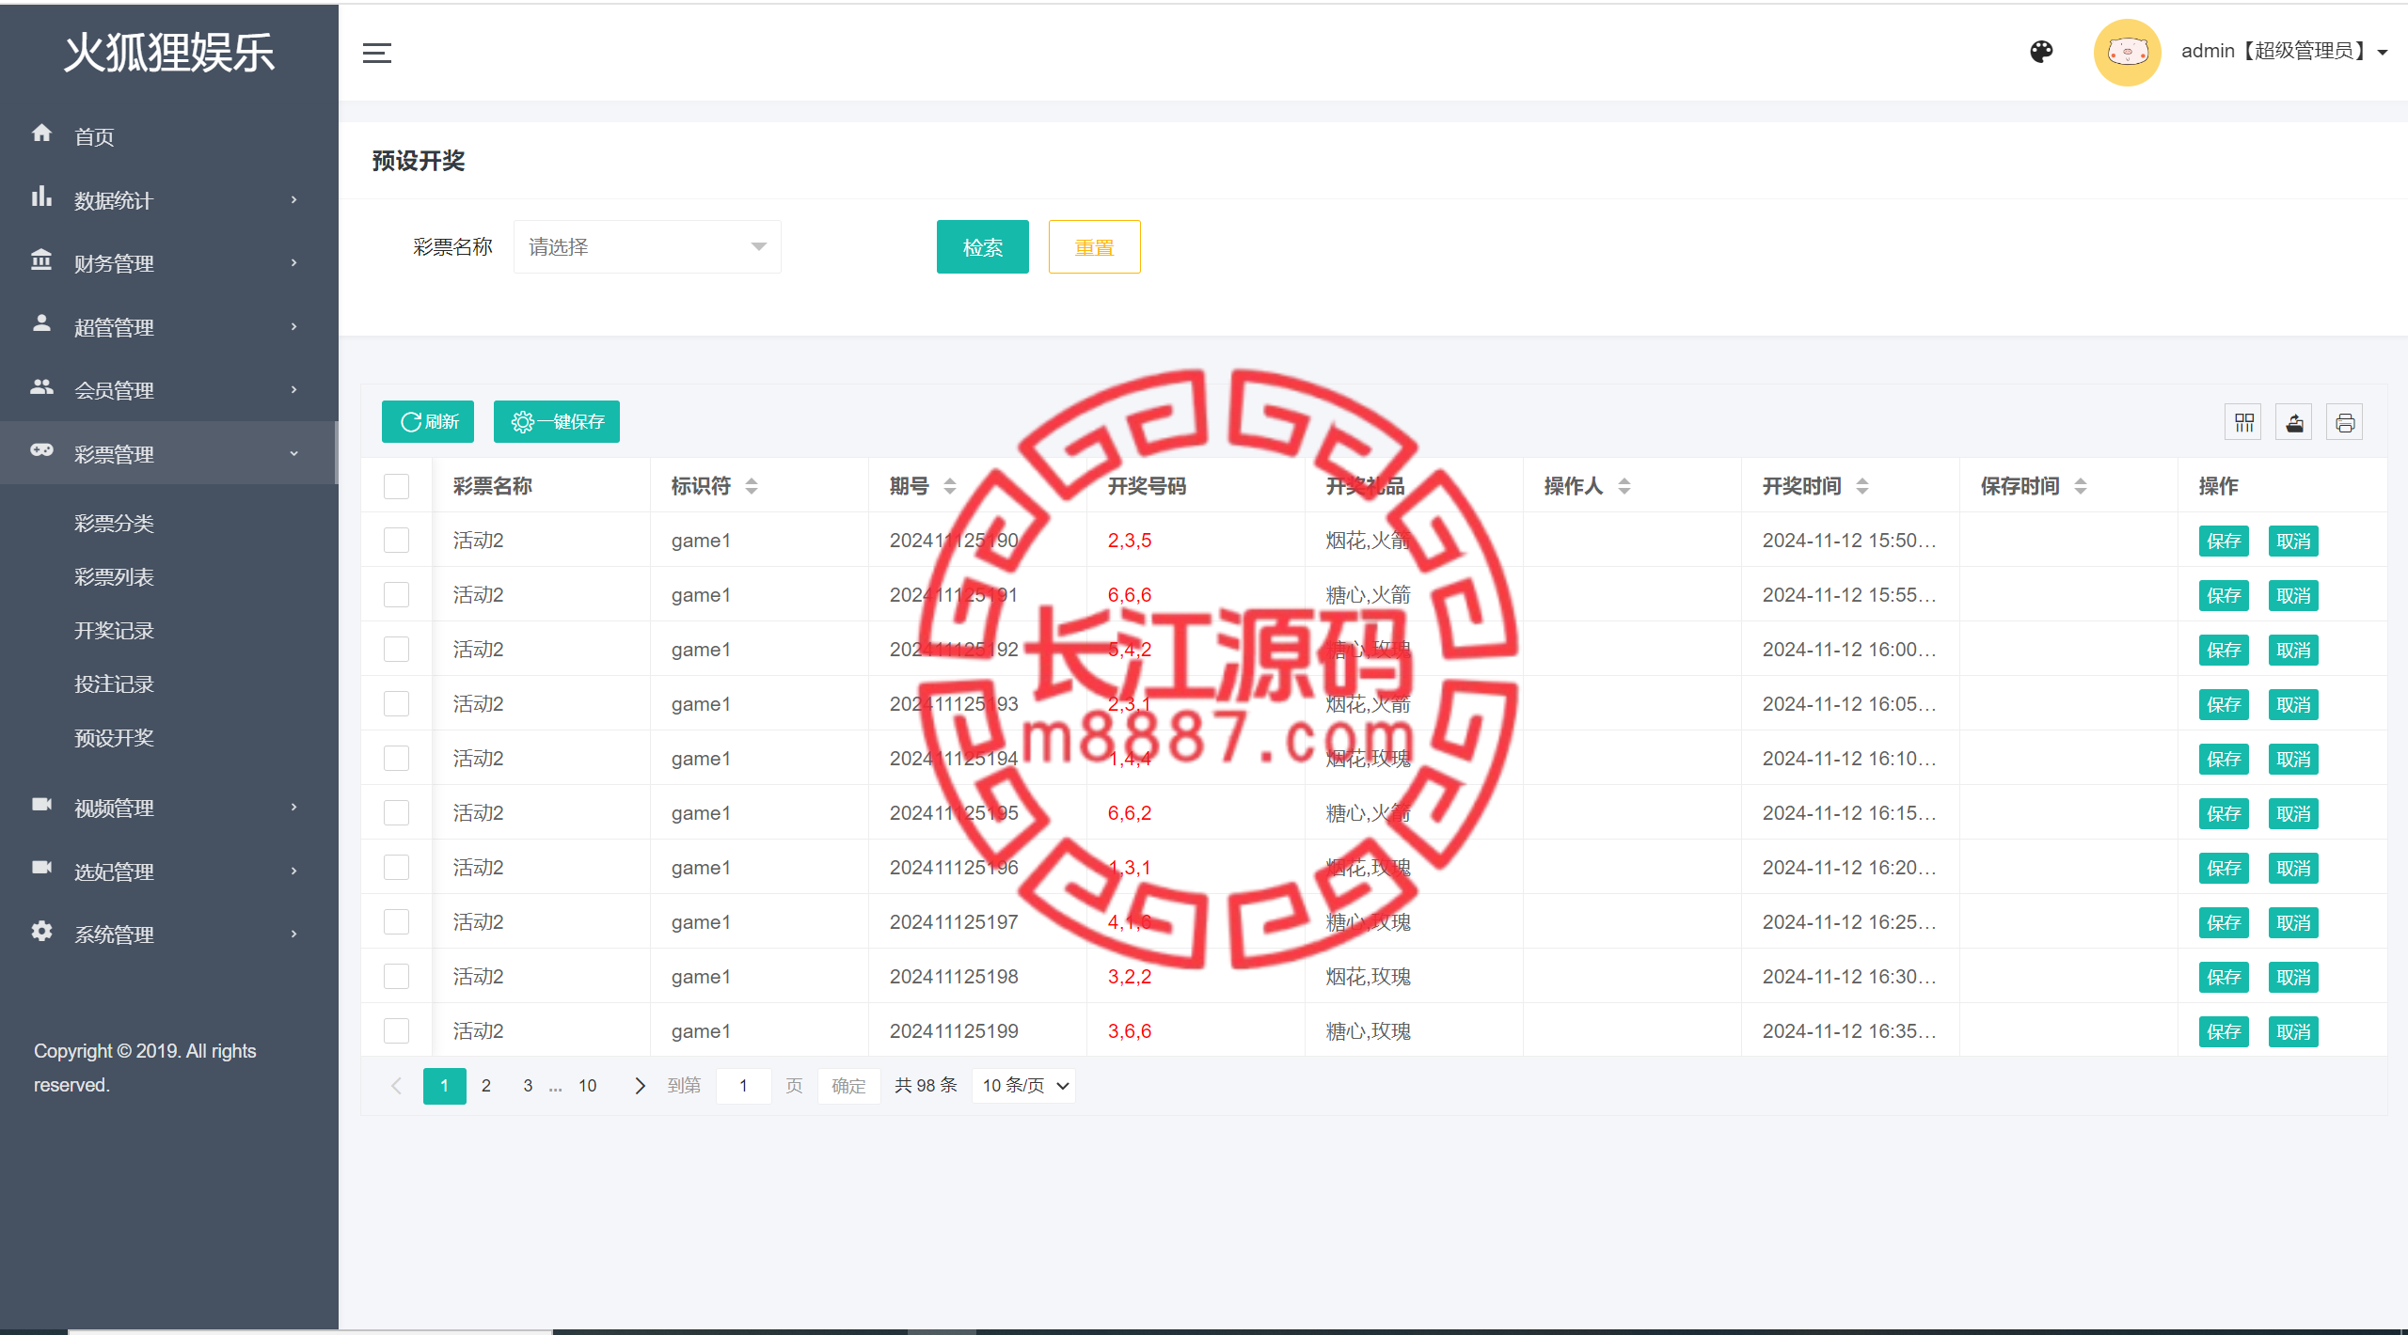Check the row for period 202411125197
This screenshot has height=1335, width=2408.
coord(397,922)
